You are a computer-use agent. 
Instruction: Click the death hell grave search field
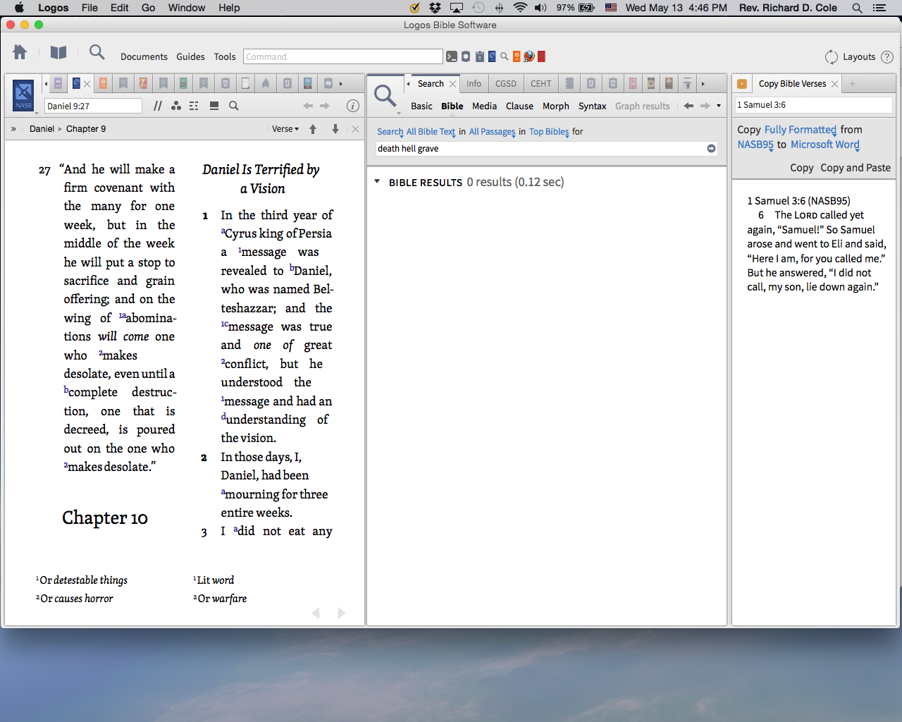click(x=541, y=149)
